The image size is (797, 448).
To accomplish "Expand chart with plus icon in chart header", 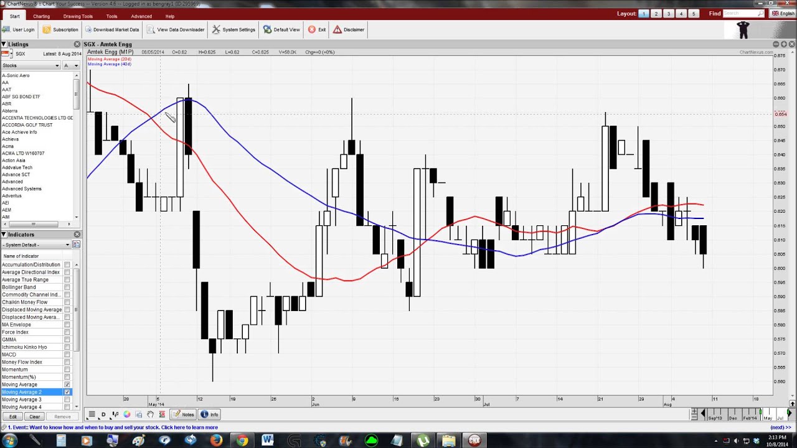I will 784,44.
